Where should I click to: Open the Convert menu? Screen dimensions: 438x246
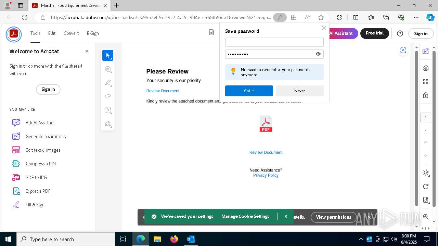tap(71, 33)
